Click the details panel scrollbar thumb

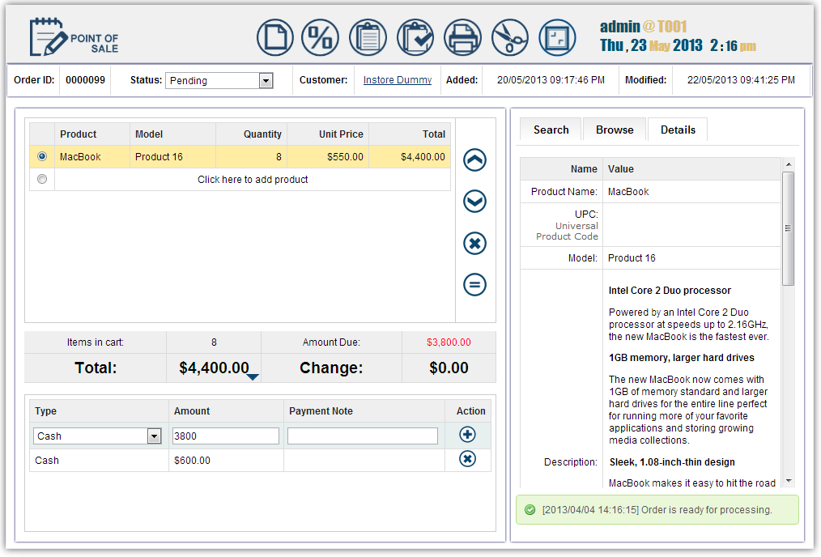point(788,228)
